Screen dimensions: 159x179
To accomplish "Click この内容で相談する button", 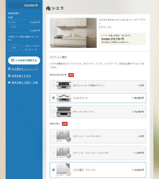I will [x=24, y=60].
